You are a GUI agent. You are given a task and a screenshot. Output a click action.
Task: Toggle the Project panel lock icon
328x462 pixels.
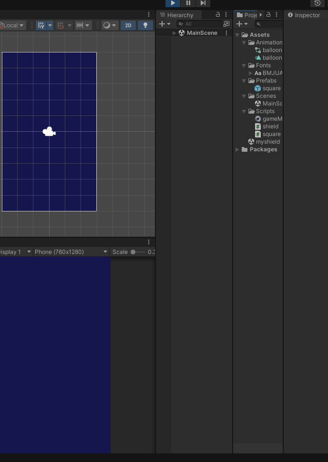[x=268, y=14]
